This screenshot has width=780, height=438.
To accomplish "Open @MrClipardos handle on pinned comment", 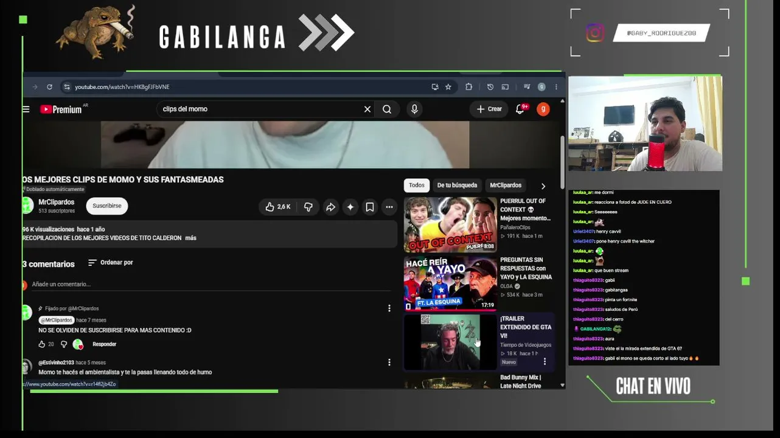I will click(x=57, y=320).
